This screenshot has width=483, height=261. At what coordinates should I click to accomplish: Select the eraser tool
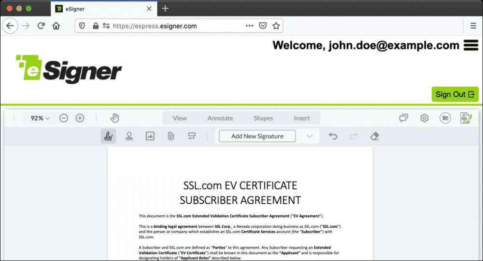coord(374,136)
